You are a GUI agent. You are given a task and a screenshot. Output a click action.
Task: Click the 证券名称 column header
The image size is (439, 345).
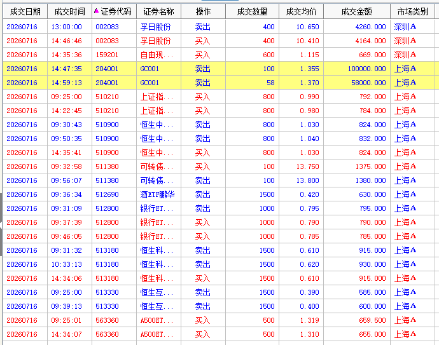(x=159, y=11)
